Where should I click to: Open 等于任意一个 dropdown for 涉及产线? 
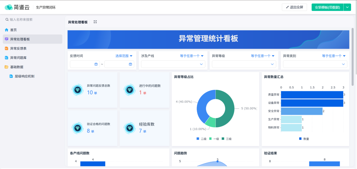[x=192, y=56]
